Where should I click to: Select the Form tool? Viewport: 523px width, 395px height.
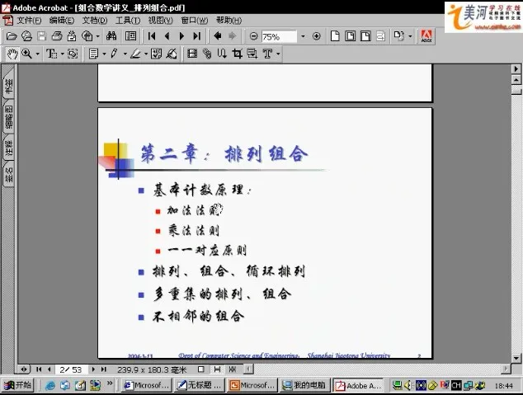252,54
